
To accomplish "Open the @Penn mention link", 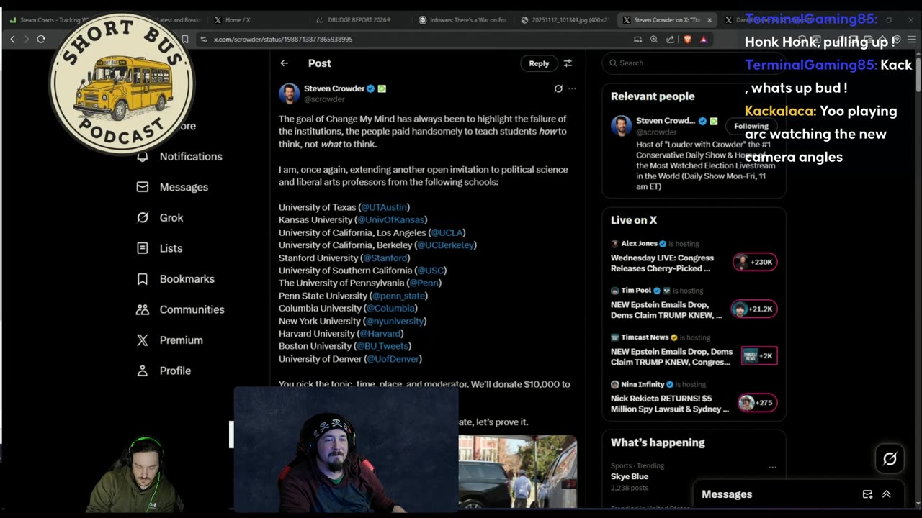I will [424, 283].
